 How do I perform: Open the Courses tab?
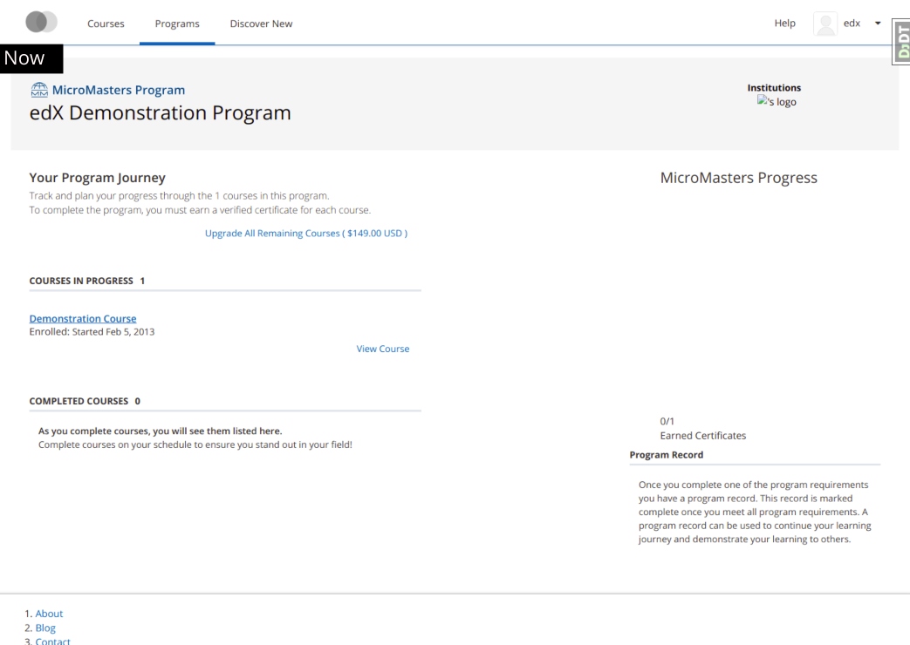coord(106,24)
